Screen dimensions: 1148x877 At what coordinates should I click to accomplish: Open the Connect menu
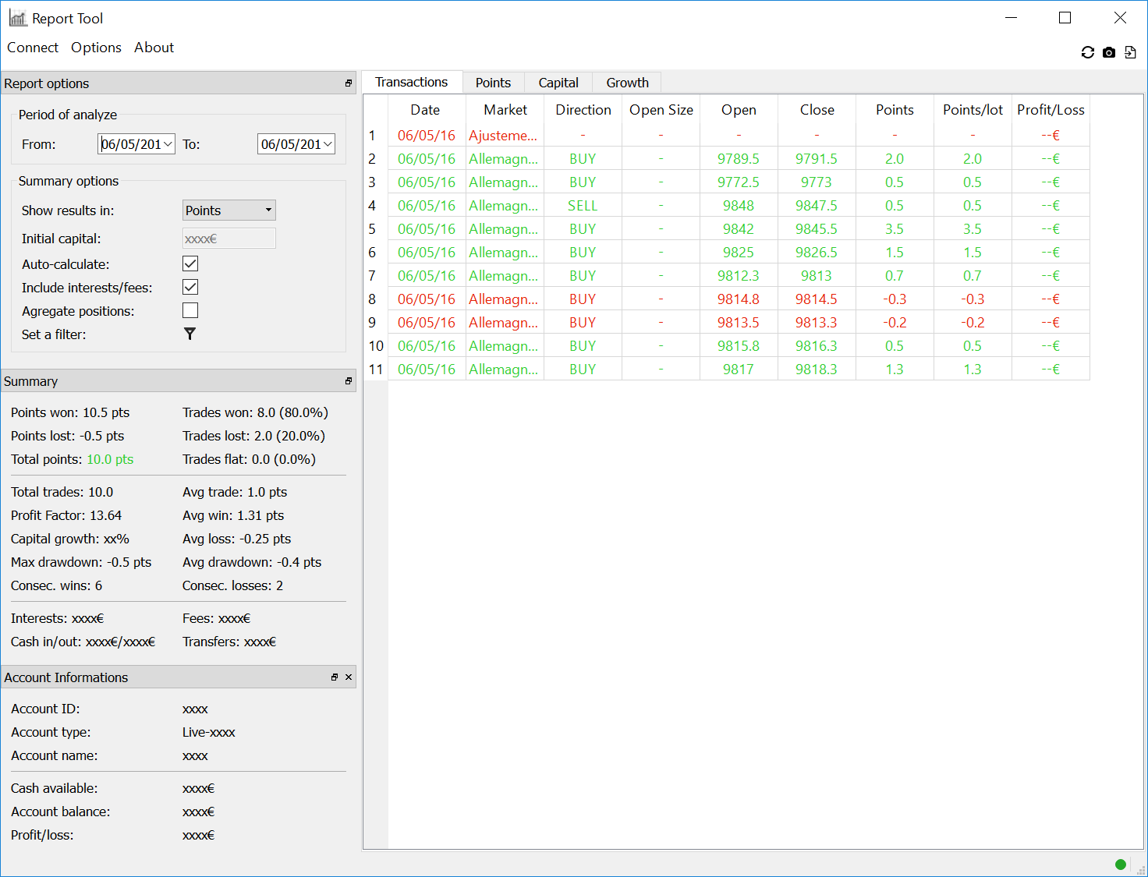(33, 48)
